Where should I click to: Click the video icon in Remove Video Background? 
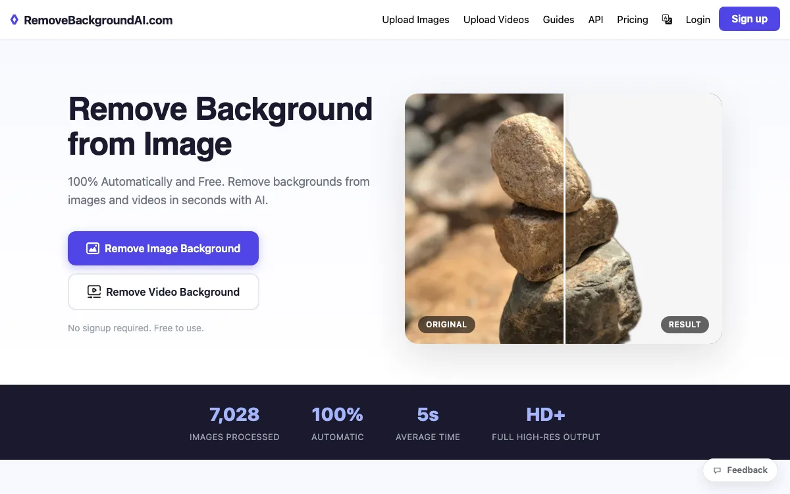pyautogui.click(x=94, y=292)
